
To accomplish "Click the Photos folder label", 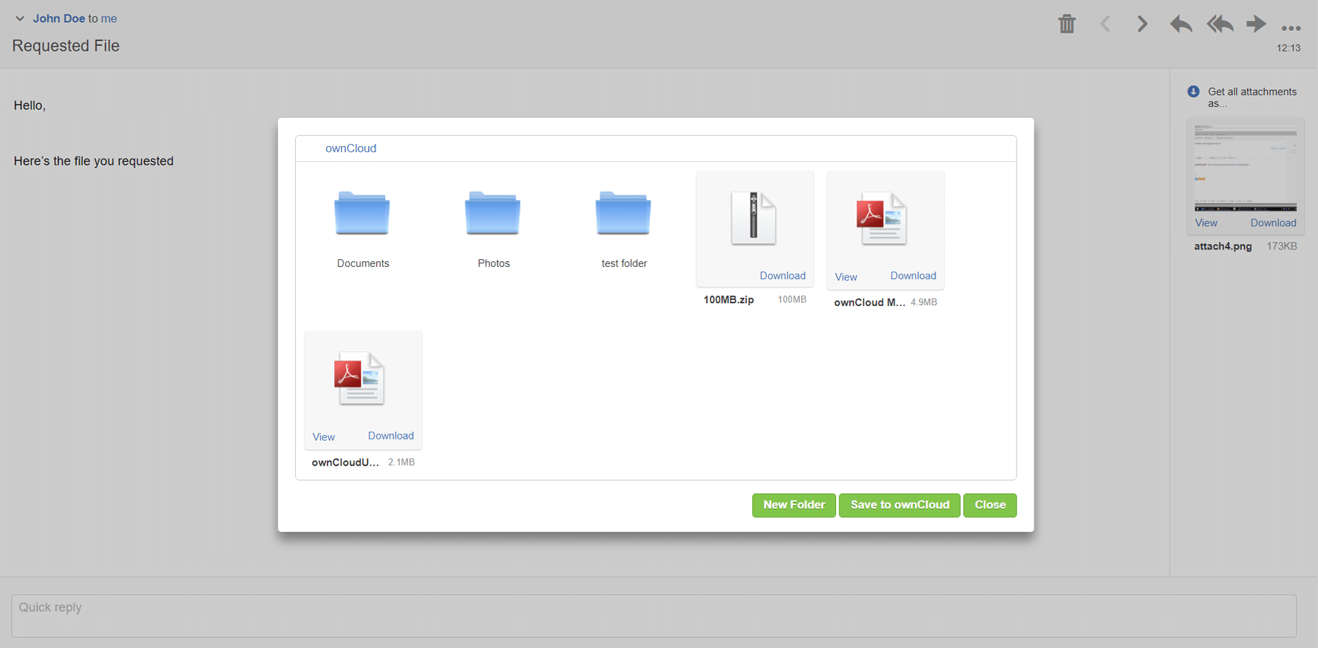I will [x=494, y=263].
